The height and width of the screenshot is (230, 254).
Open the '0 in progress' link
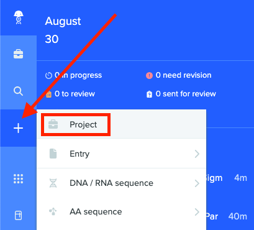point(73,75)
